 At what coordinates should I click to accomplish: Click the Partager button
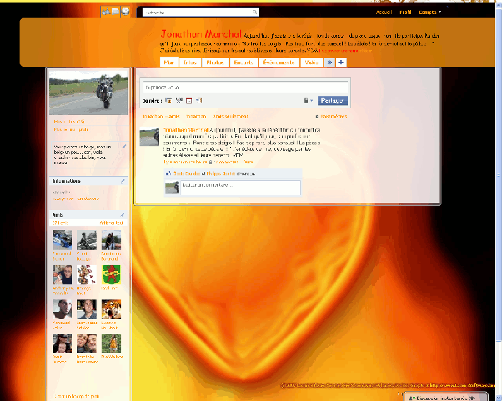[x=333, y=100]
